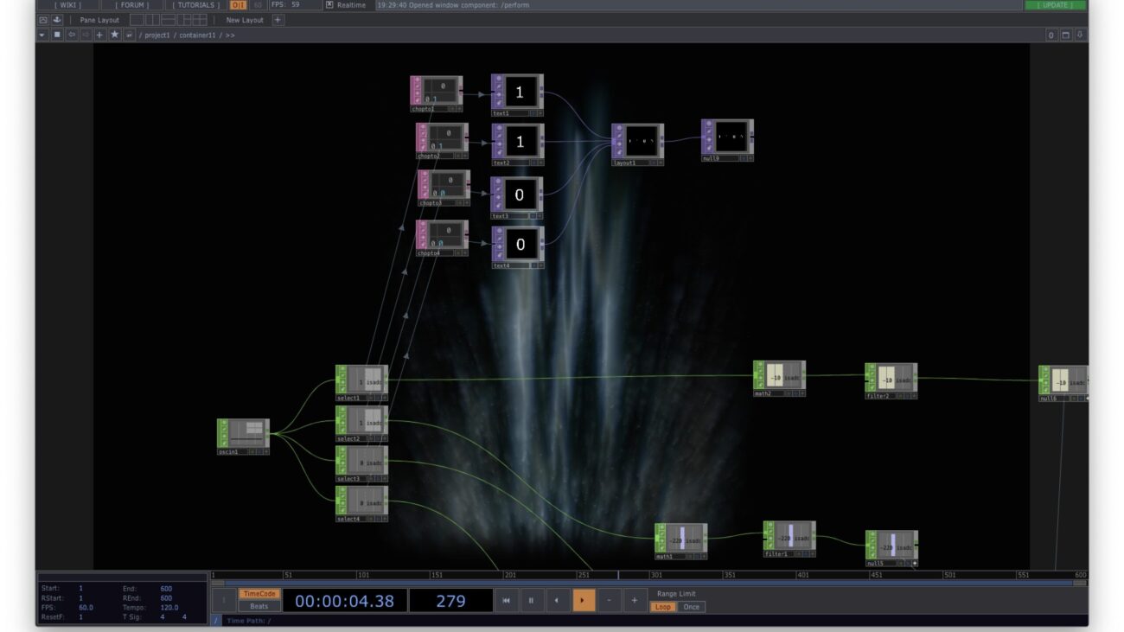Toggle the Realtime checkbox
Viewport: 1124px width, 632px height.
[x=329, y=5]
